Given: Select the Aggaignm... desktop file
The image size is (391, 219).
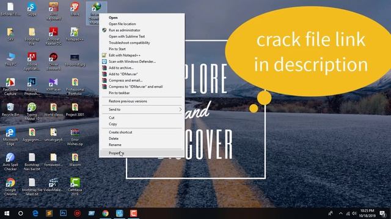Looking at the screenshot, I should coord(32,135).
